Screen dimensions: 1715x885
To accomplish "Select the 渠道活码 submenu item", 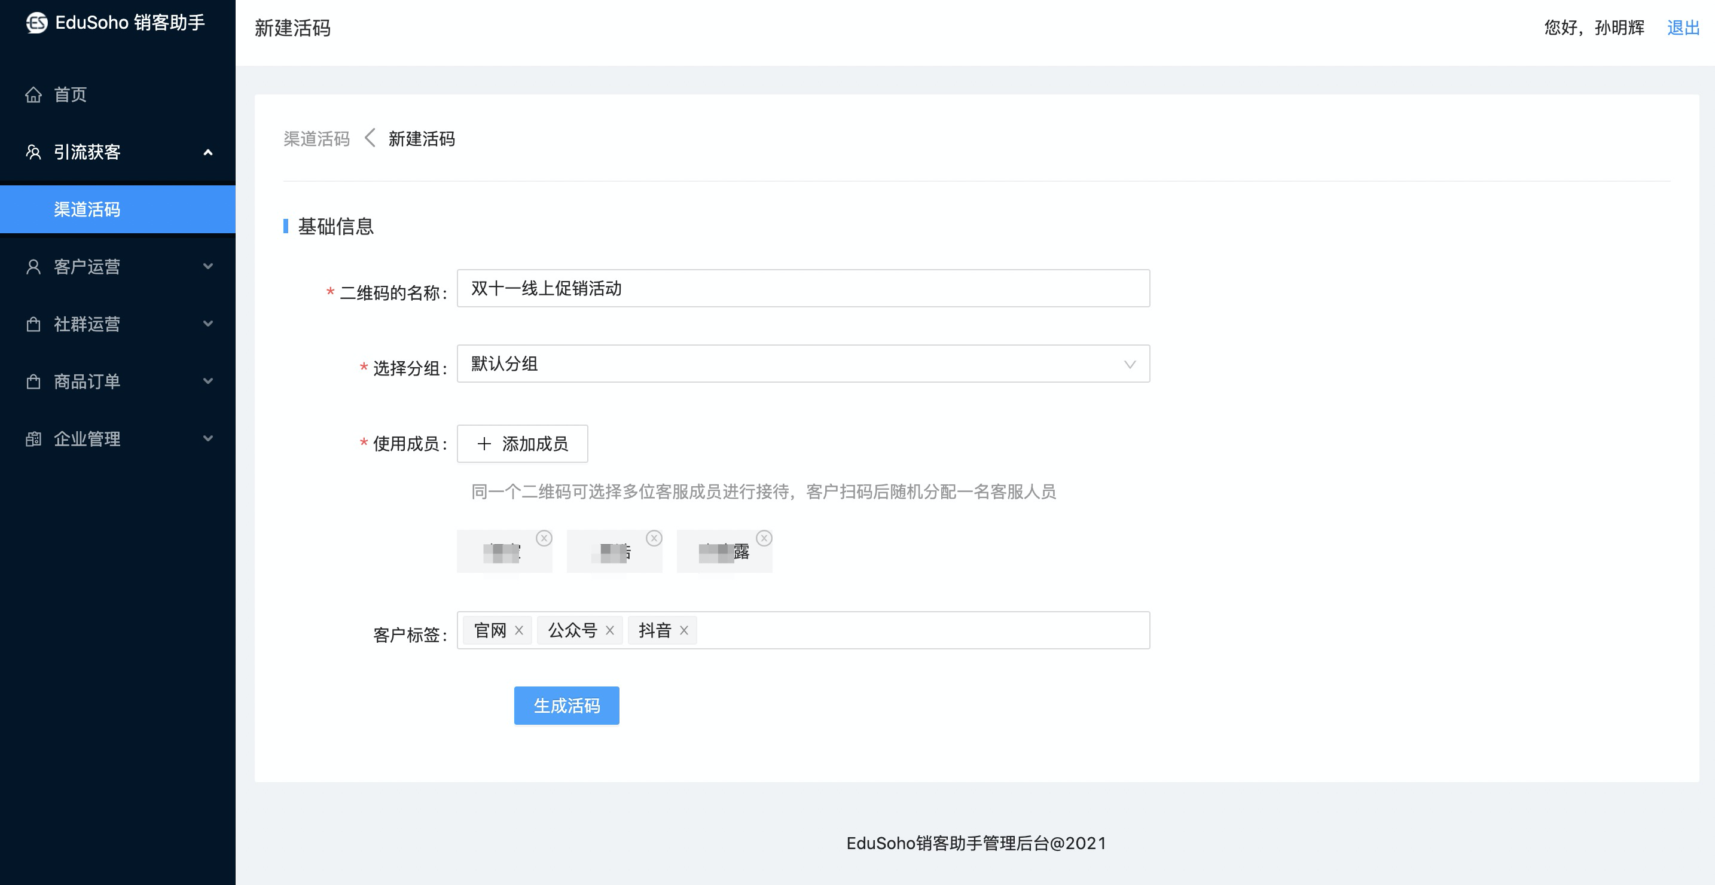I will pos(118,210).
